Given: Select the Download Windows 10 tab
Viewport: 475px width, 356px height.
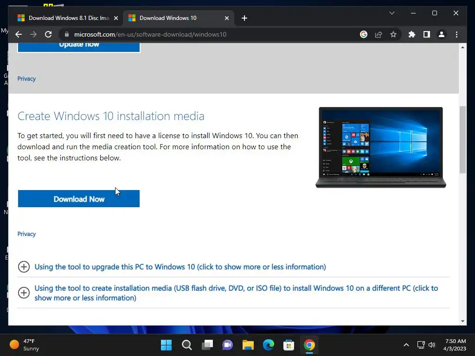Looking at the screenshot, I should tap(178, 18).
